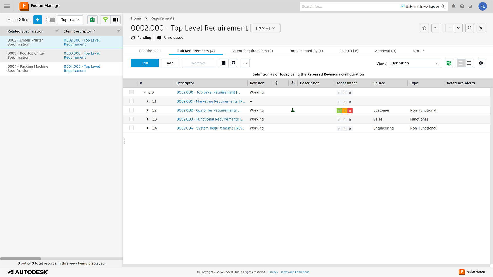Click the expand all rows icon

pos(233,63)
